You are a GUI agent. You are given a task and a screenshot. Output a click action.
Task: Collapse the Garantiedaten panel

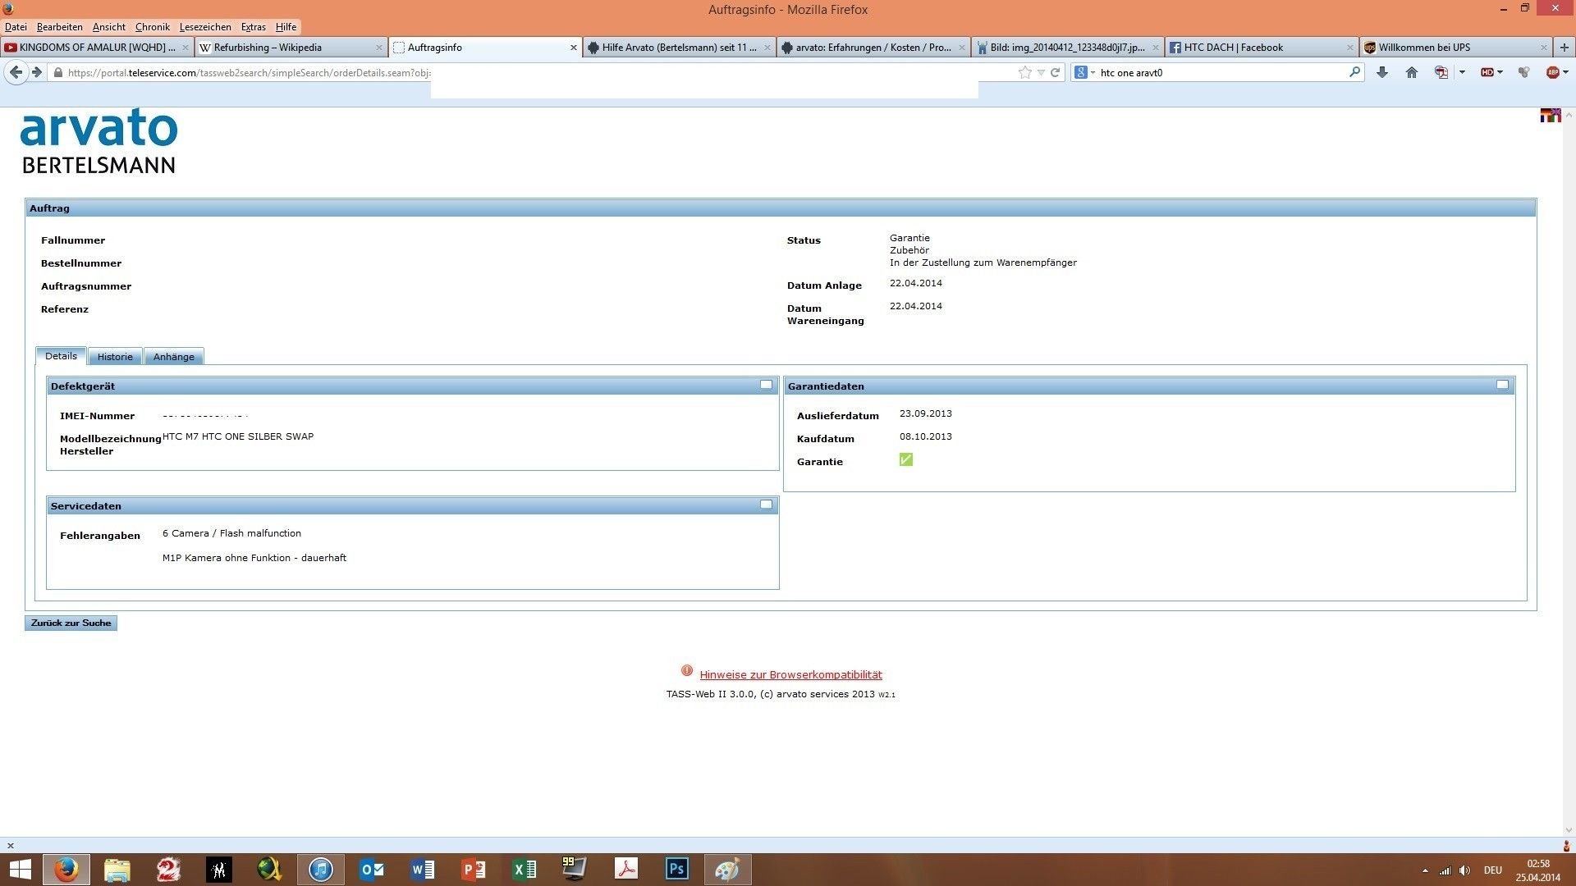coord(1502,385)
